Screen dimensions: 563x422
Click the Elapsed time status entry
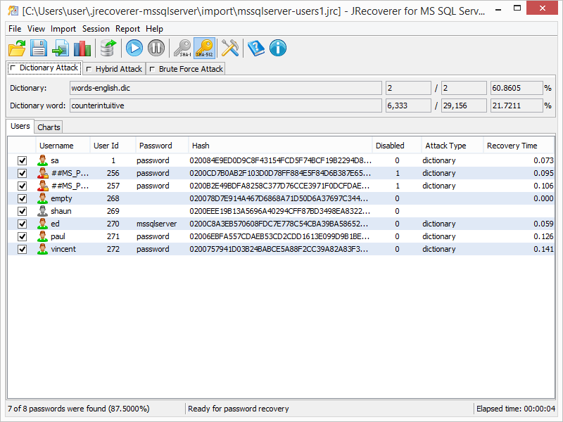(x=516, y=409)
